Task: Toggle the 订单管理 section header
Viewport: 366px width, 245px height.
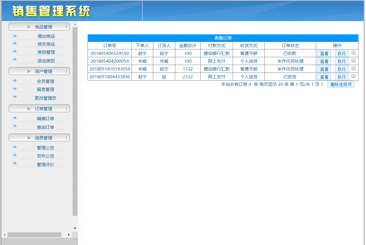Action: coord(39,109)
